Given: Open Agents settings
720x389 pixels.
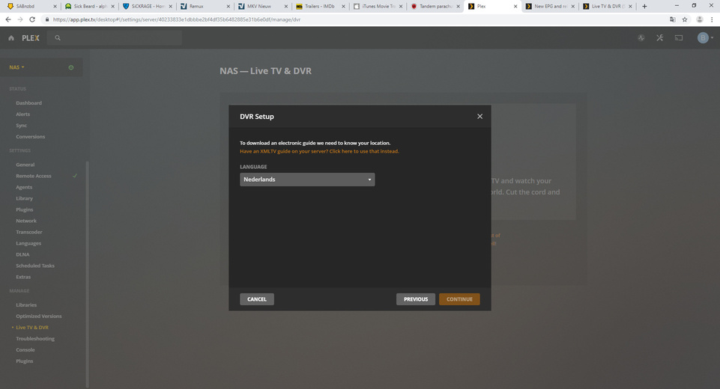Looking at the screenshot, I should click(24, 187).
